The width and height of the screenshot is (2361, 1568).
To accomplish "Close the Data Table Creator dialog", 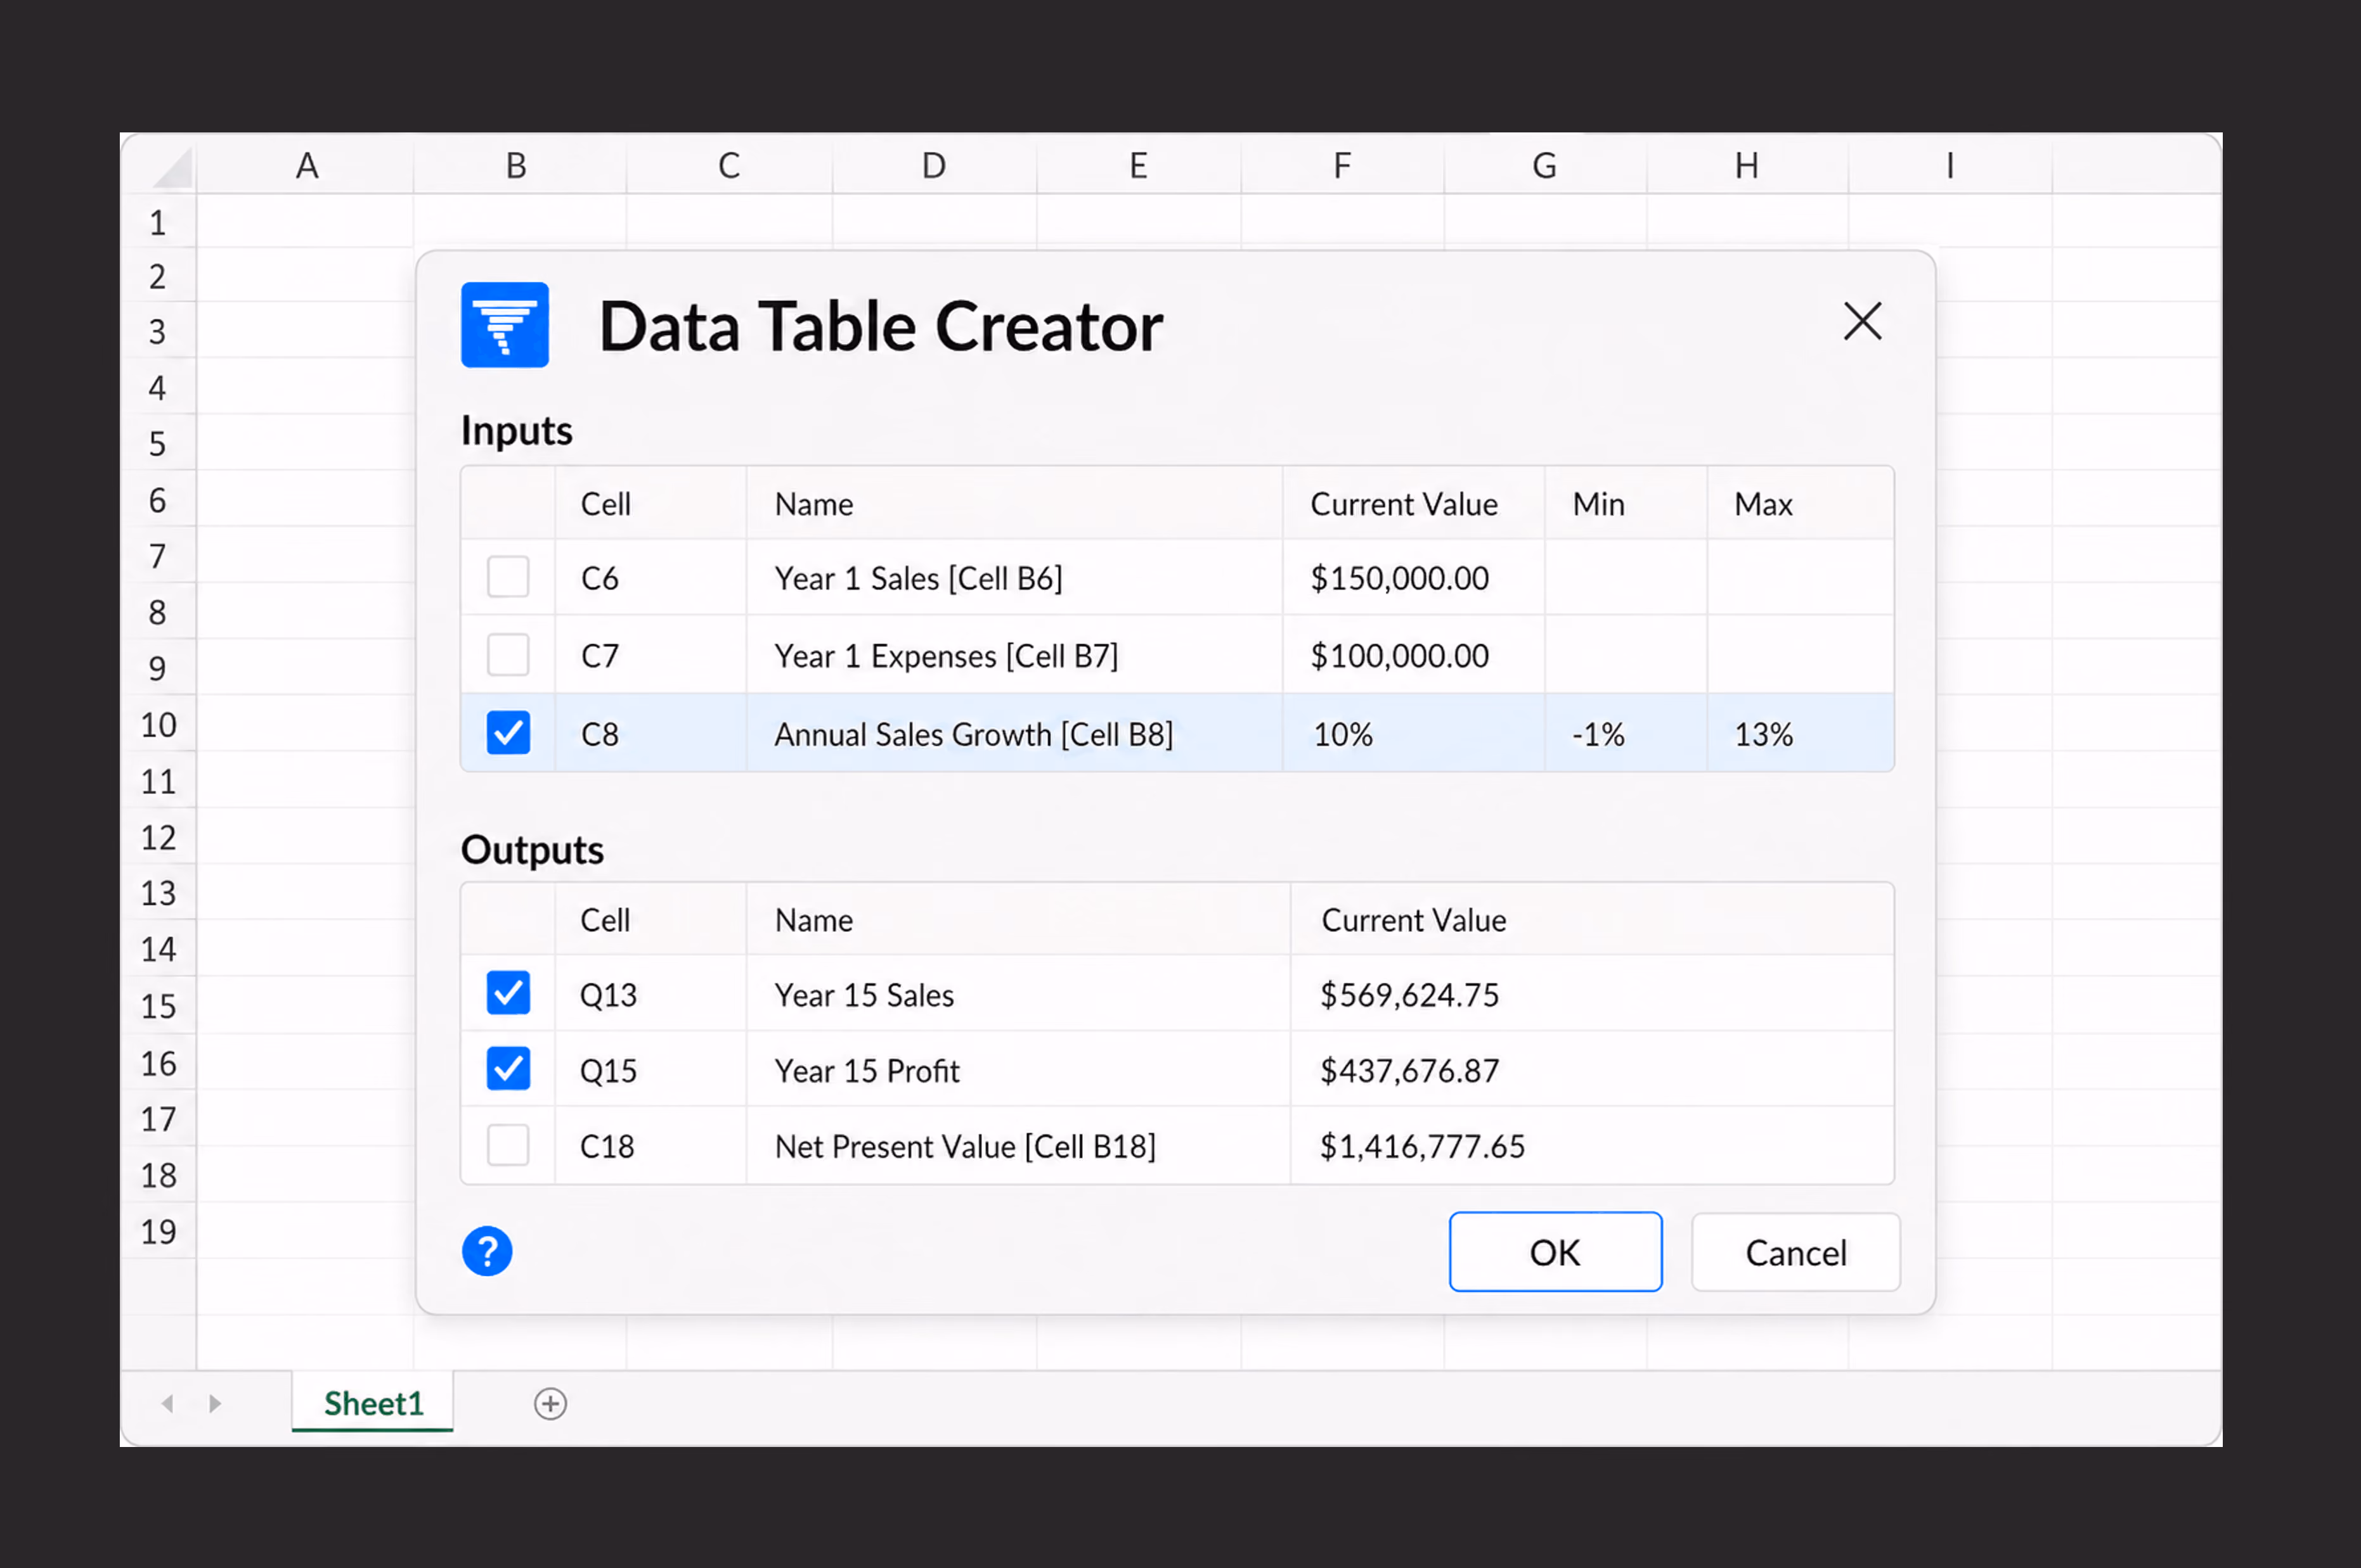I will 1862,321.
